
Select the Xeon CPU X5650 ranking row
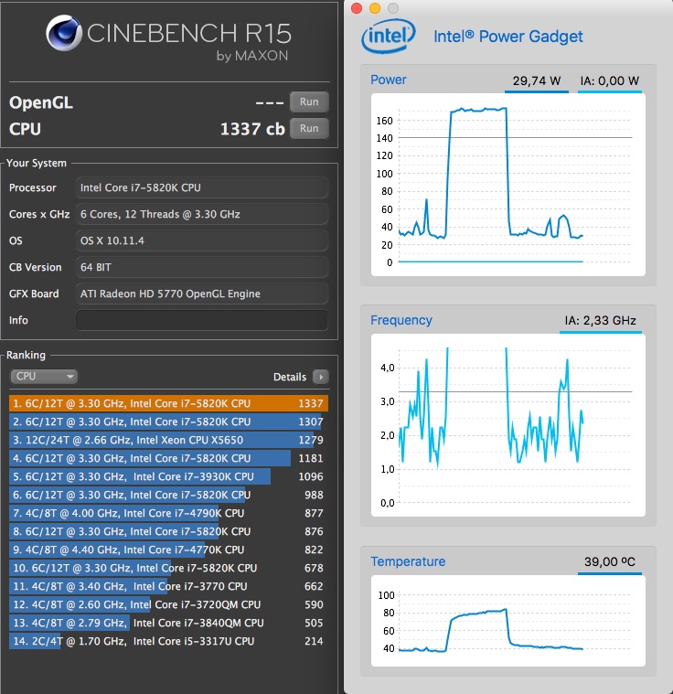coord(168,440)
